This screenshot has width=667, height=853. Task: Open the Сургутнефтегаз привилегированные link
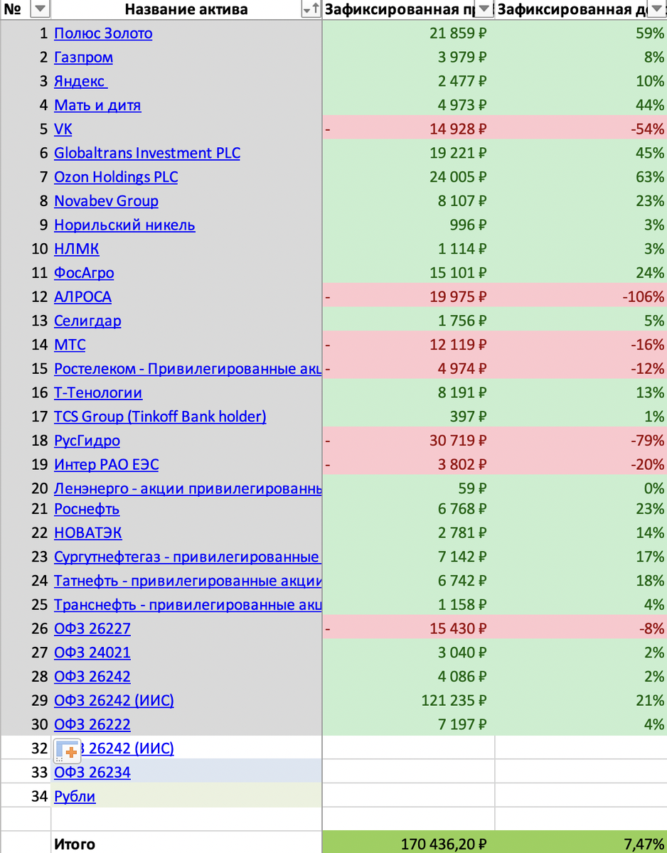pyautogui.click(x=188, y=557)
